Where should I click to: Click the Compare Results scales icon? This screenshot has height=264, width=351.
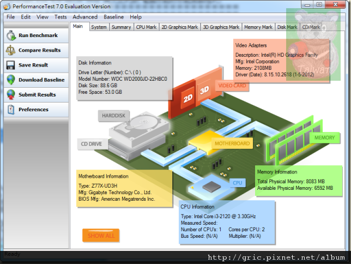coord(10,50)
